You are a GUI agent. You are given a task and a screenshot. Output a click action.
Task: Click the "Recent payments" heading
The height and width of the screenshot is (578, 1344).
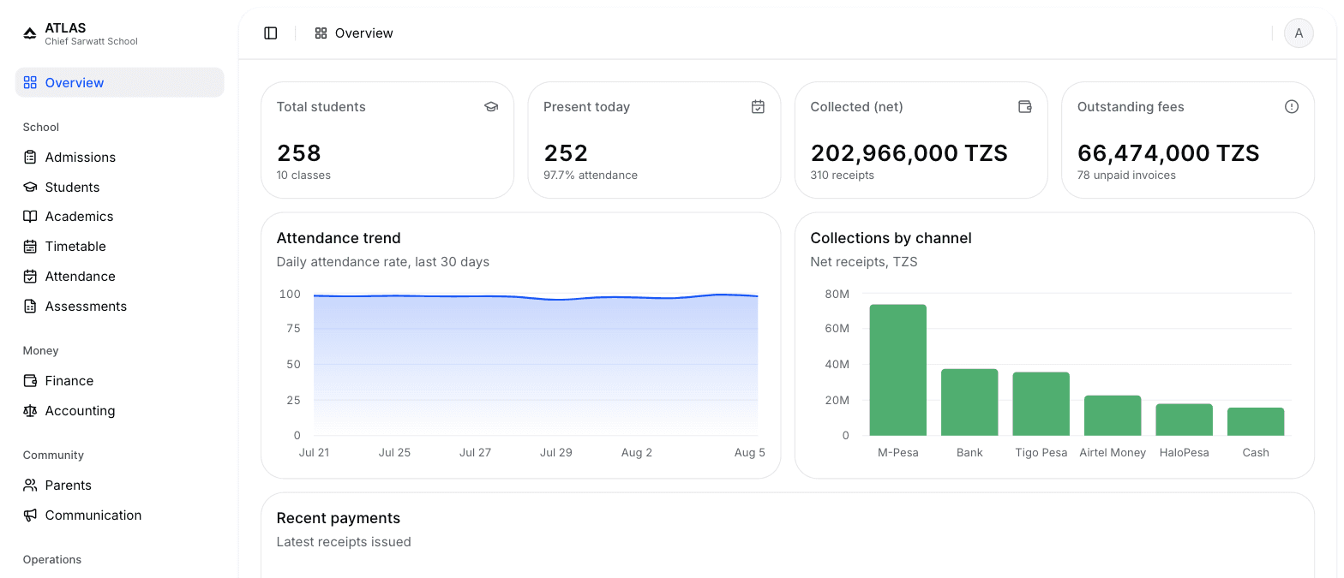point(339,518)
